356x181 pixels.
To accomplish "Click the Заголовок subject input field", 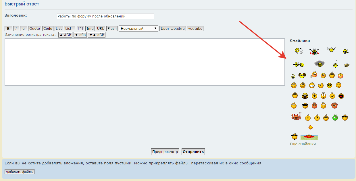I will [x=105, y=16].
